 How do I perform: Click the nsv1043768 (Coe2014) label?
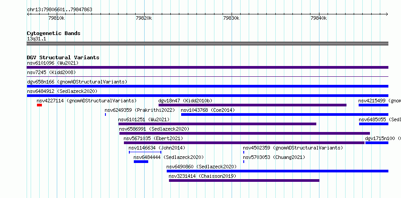click(208, 110)
